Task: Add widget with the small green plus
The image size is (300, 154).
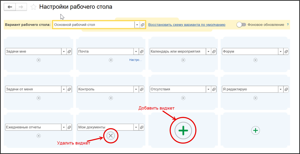Action: (x=256, y=130)
